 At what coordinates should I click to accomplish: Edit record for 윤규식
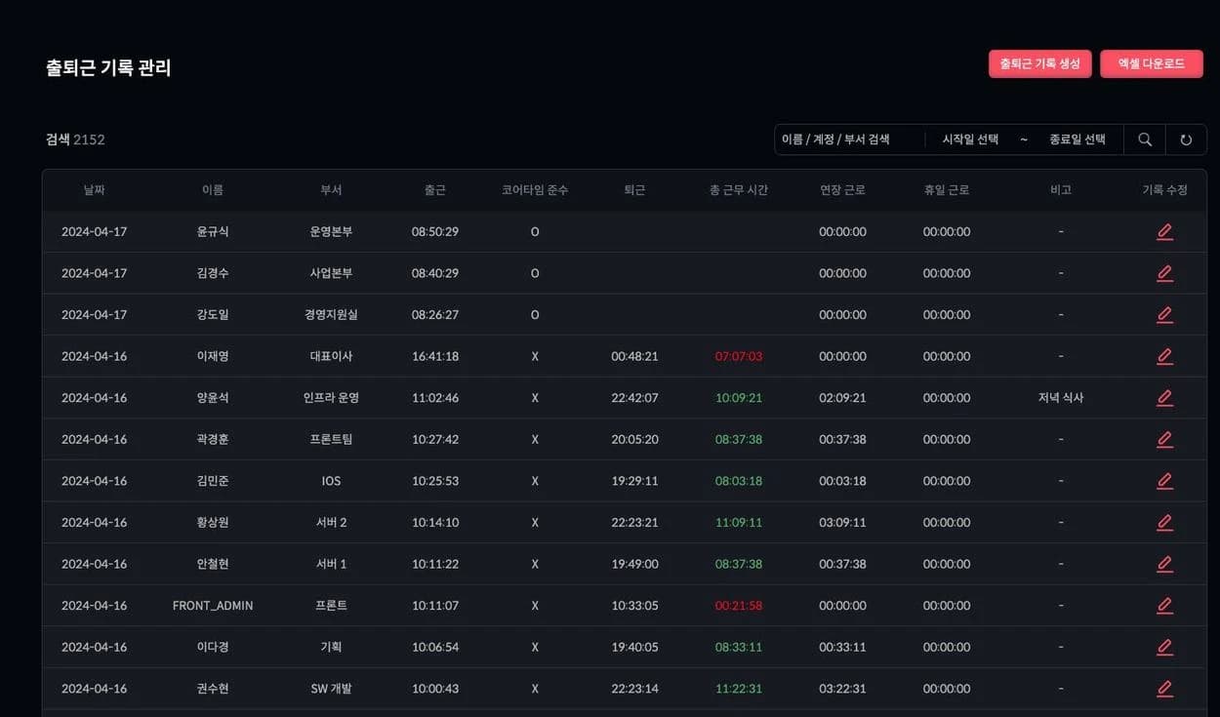tap(1164, 232)
